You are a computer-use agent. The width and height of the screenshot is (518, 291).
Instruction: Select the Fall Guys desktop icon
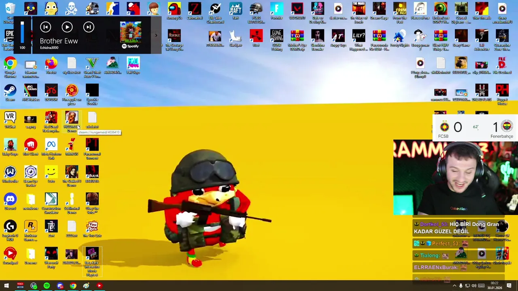[133, 65]
